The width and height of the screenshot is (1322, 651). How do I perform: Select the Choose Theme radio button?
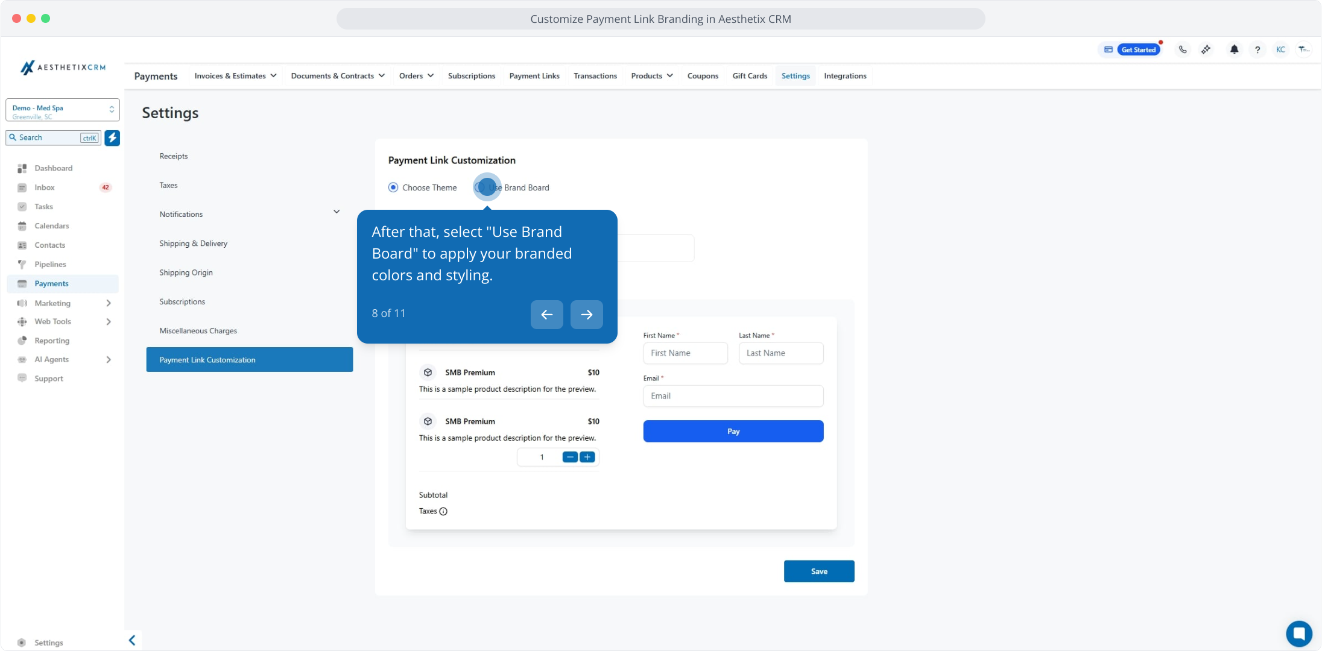click(393, 187)
